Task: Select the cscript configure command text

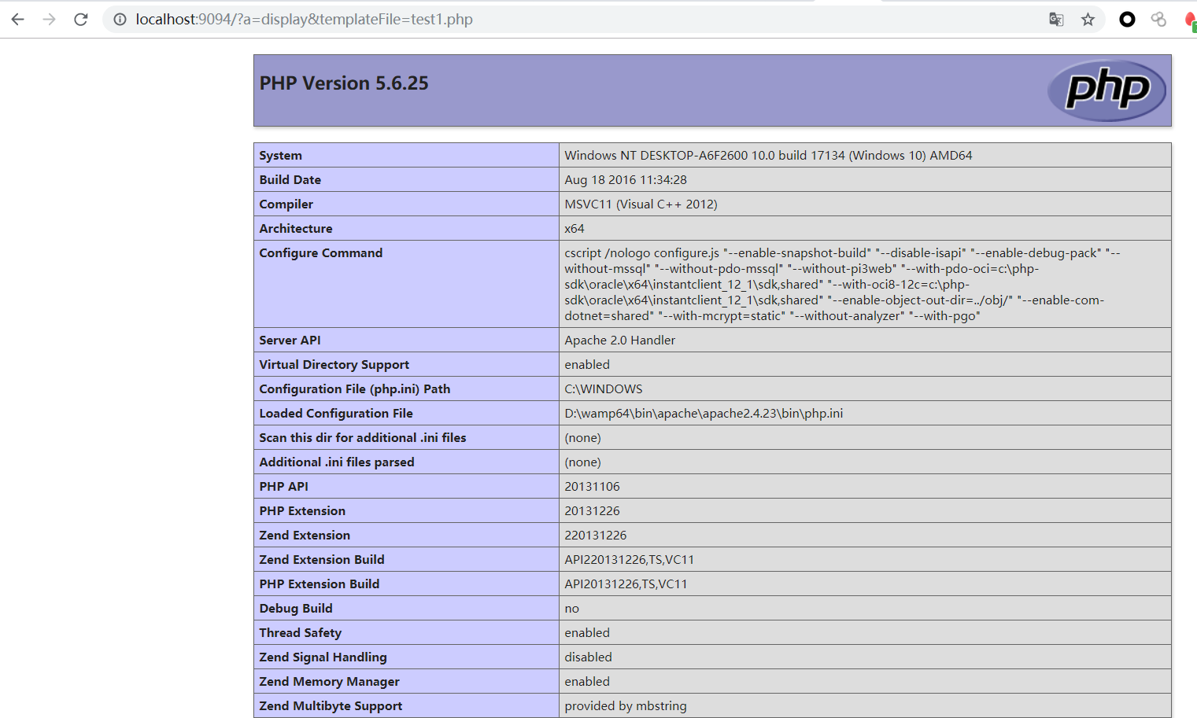Action: pyautogui.click(x=842, y=285)
